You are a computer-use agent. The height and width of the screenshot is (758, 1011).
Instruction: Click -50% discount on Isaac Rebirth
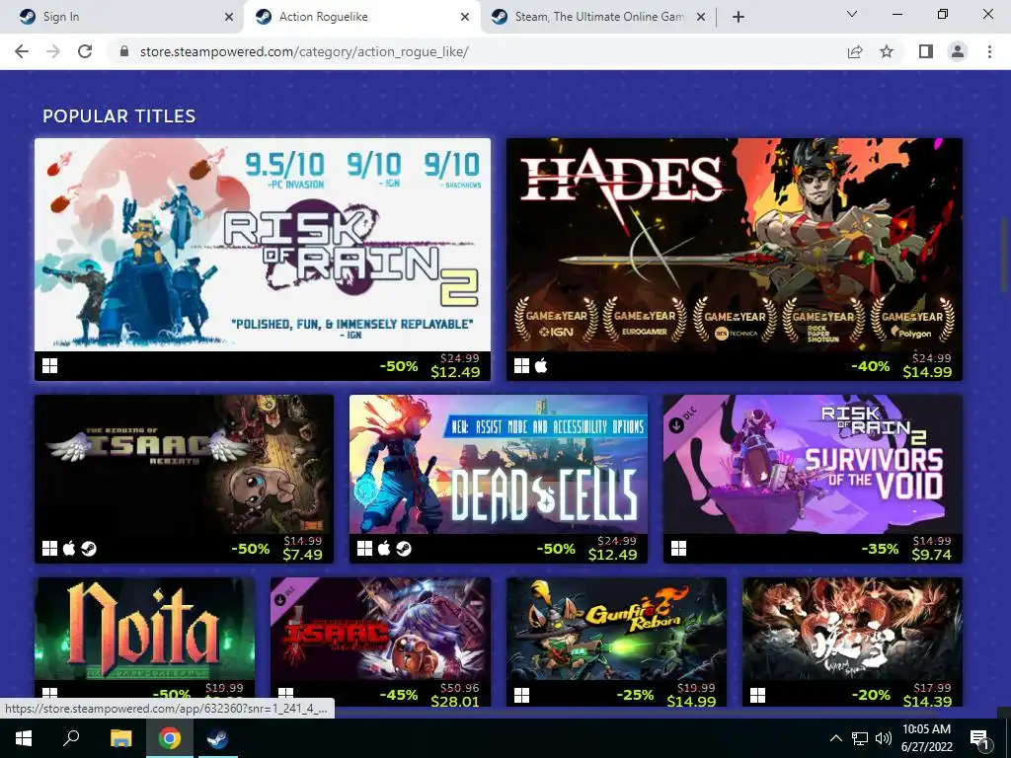point(250,549)
